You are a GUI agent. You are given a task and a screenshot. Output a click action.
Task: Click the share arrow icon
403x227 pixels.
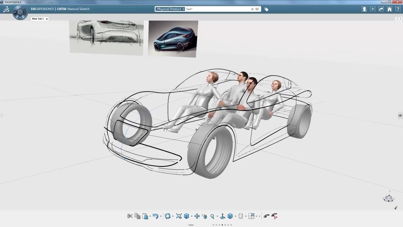point(381,9)
